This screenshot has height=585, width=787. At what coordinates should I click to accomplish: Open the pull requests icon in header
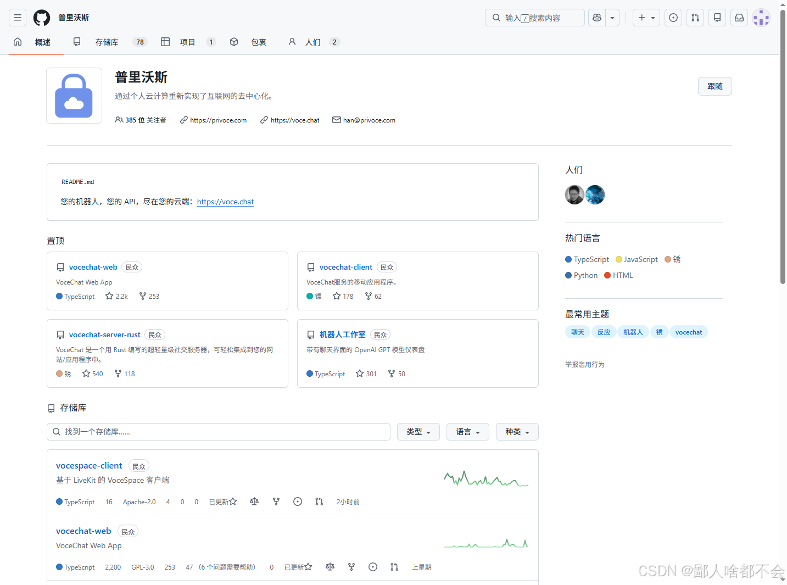point(695,18)
